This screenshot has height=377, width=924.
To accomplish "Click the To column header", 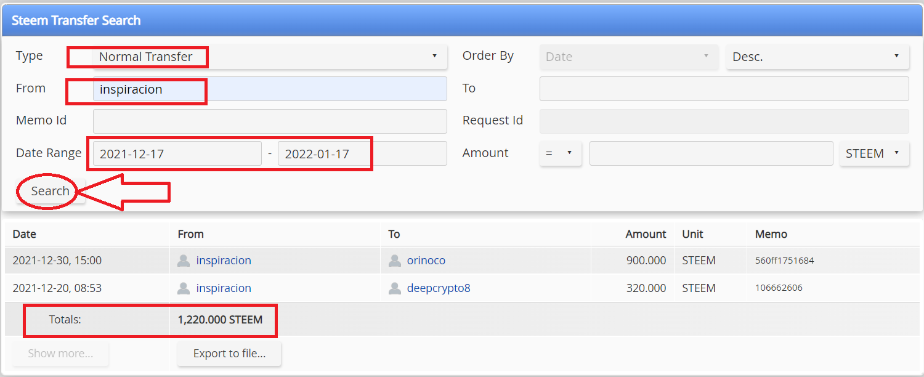I will (394, 234).
